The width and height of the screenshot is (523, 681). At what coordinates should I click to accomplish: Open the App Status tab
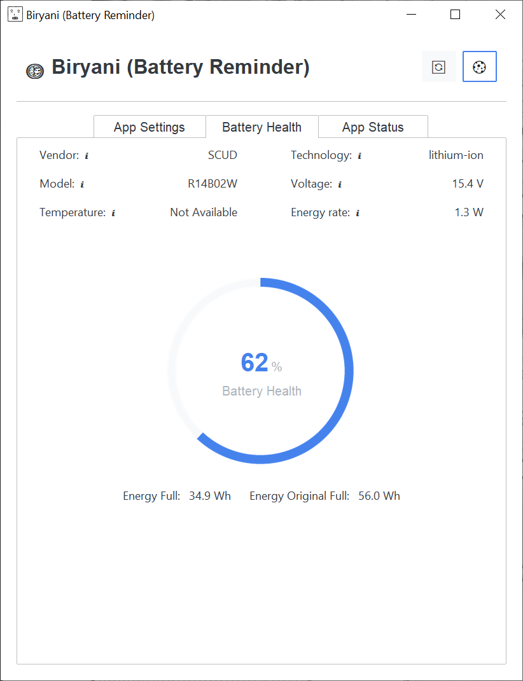coord(373,127)
